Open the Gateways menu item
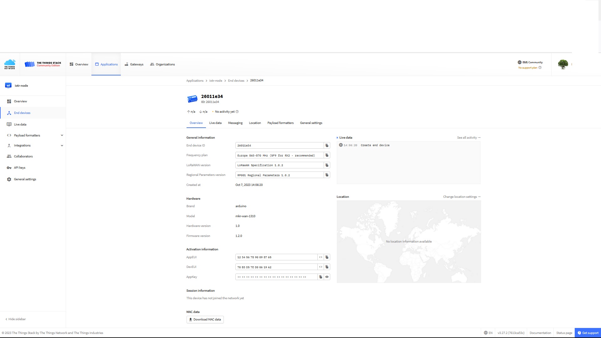This screenshot has width=601, height=338. coord(134,64)
